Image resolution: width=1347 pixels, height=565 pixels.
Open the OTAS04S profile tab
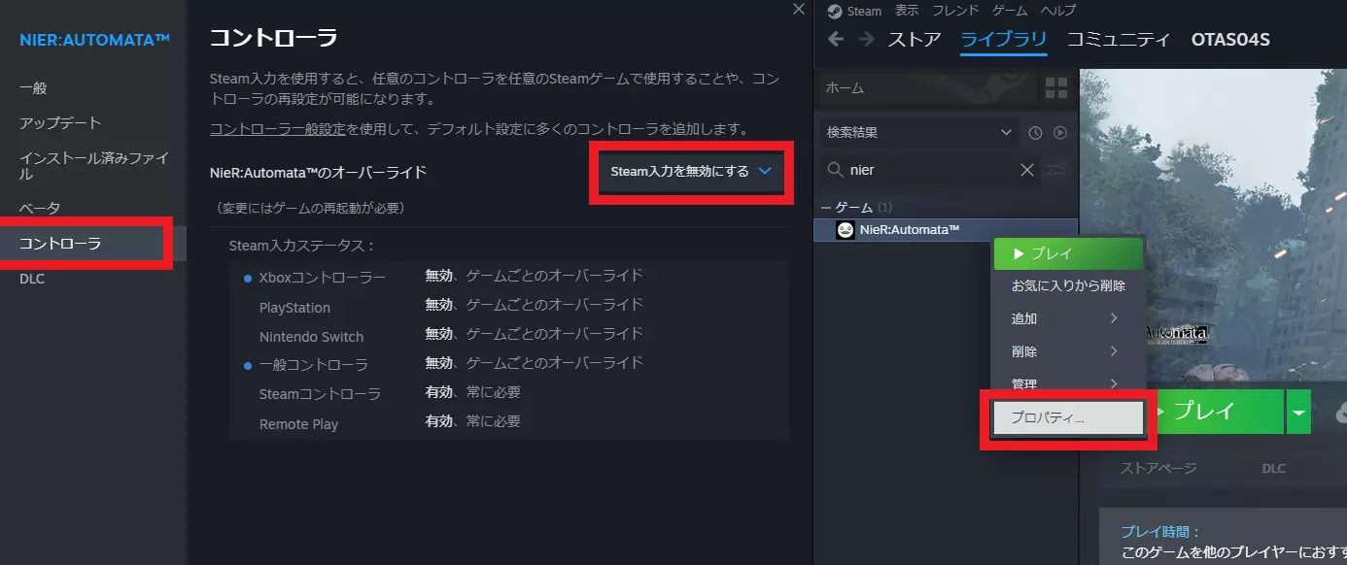[1230, 40]
